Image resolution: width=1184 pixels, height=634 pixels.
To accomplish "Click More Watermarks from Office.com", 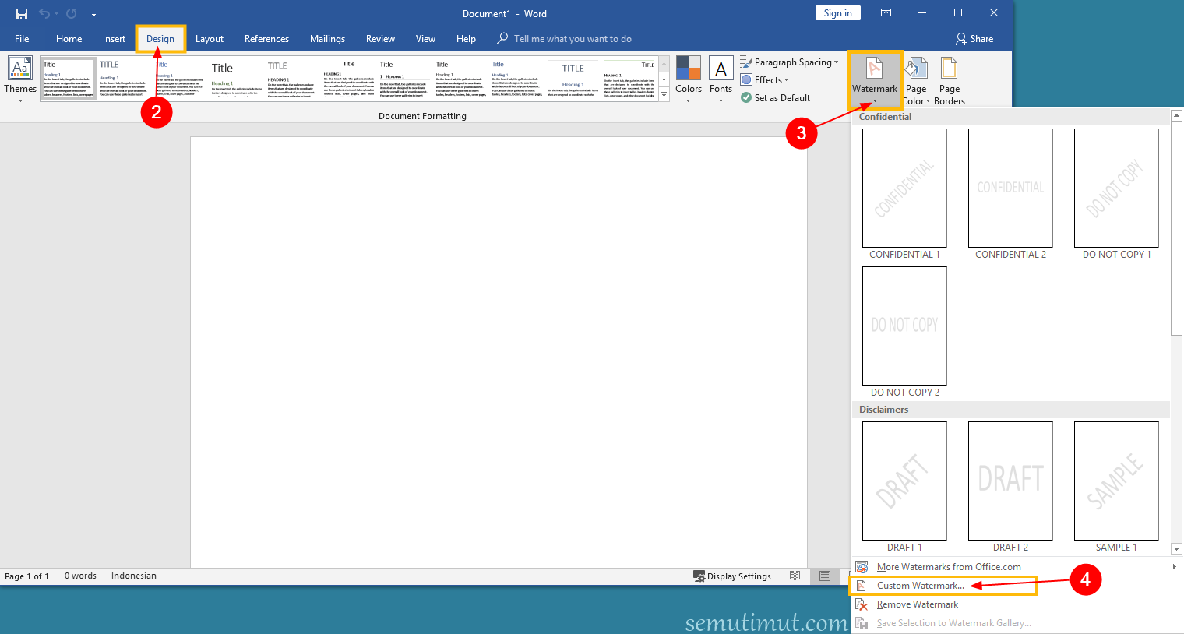I will (x=949, y=567).
